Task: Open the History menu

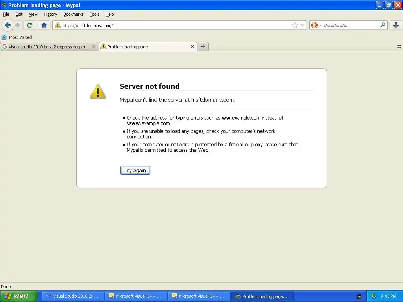Action: click(x=50, y=14)
